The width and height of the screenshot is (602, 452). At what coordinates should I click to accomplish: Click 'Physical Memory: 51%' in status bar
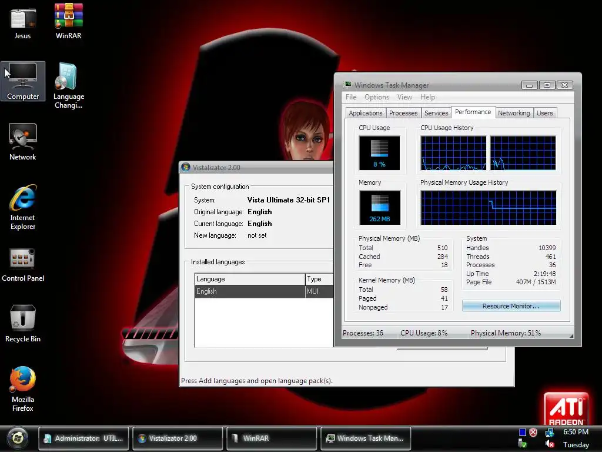506,333
